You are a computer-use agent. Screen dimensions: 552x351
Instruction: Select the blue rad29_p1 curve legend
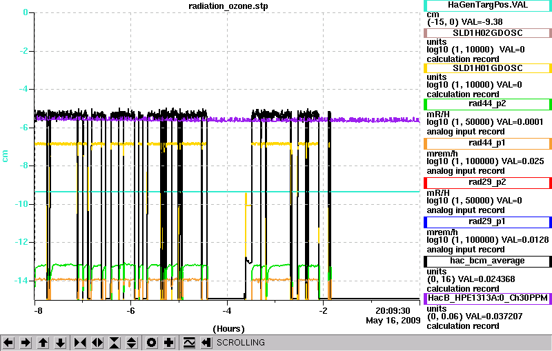point(488,222)
